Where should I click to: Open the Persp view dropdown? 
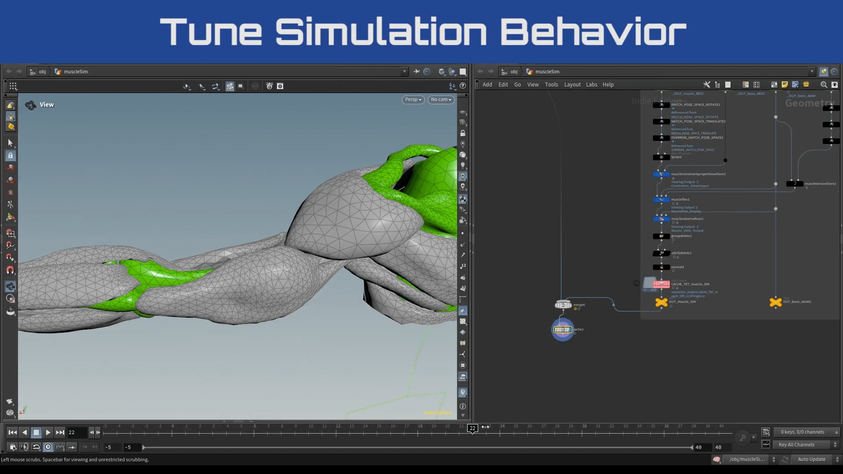412,100
